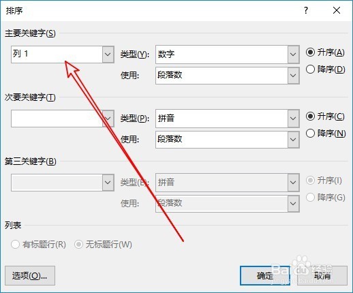Open the 第三关键字 column dropdown arrow
This screenshot has height=293, width=353.
coord(108,183)
